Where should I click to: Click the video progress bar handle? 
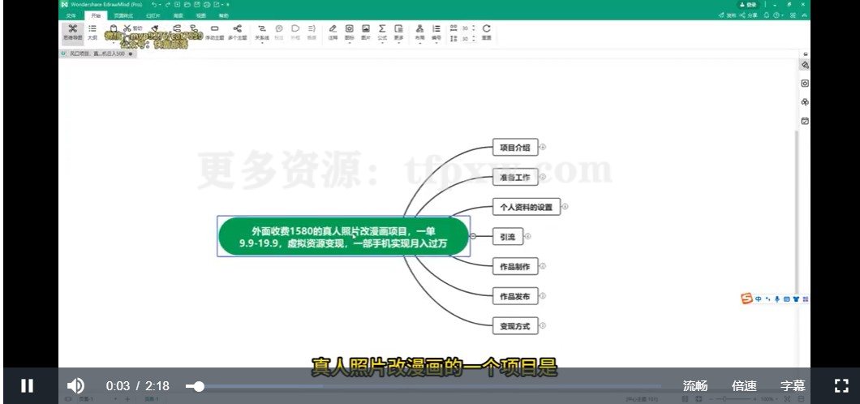pos(199,386)
